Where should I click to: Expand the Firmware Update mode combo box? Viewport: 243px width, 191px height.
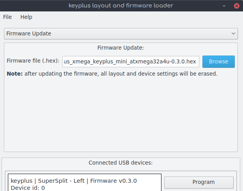click(121, 33)
